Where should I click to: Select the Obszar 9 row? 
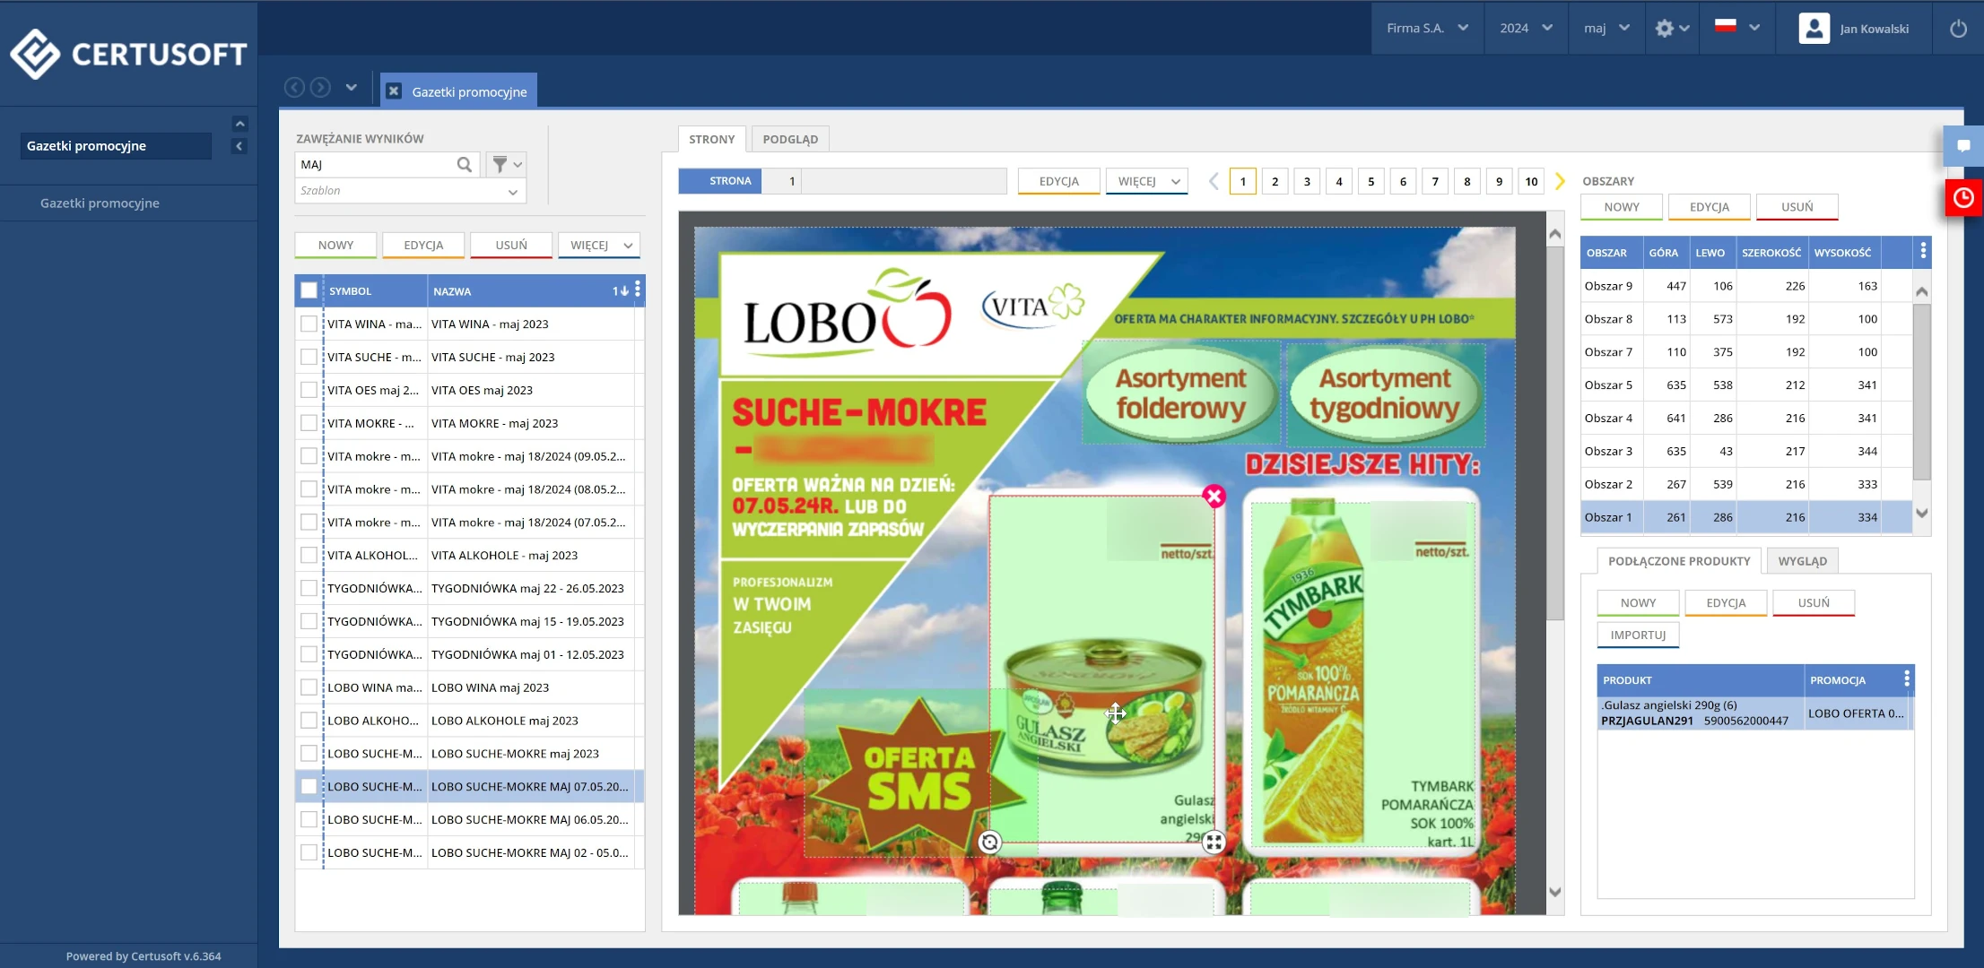click(x=1746, y=286)
